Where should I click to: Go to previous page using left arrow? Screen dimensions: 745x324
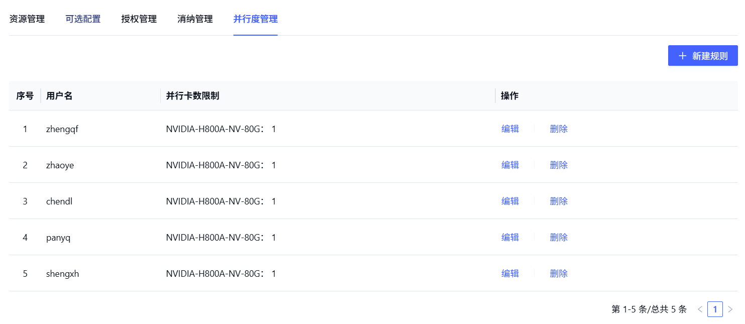(700, 309)
